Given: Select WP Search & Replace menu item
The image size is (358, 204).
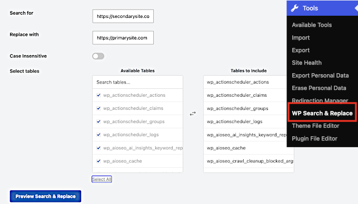Looking at the screenshot, I should tap(322, 113).
